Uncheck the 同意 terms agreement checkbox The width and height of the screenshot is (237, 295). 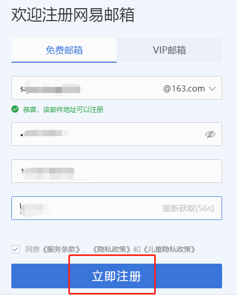click(15, 249)
